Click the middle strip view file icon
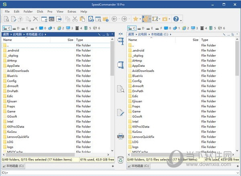Viewport: 241px width, 176px height. [120, 89]
